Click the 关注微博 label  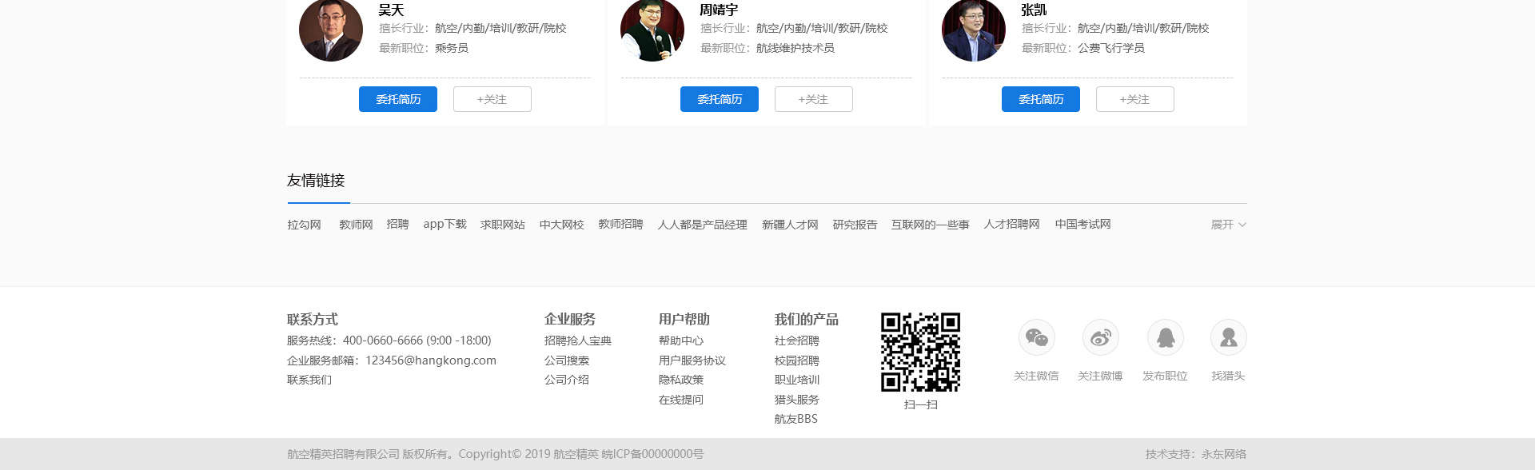click(x=1100, y=376)
